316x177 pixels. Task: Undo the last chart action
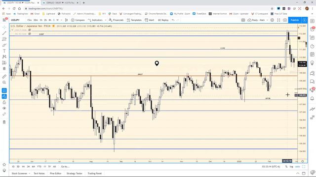click(173, 20)
